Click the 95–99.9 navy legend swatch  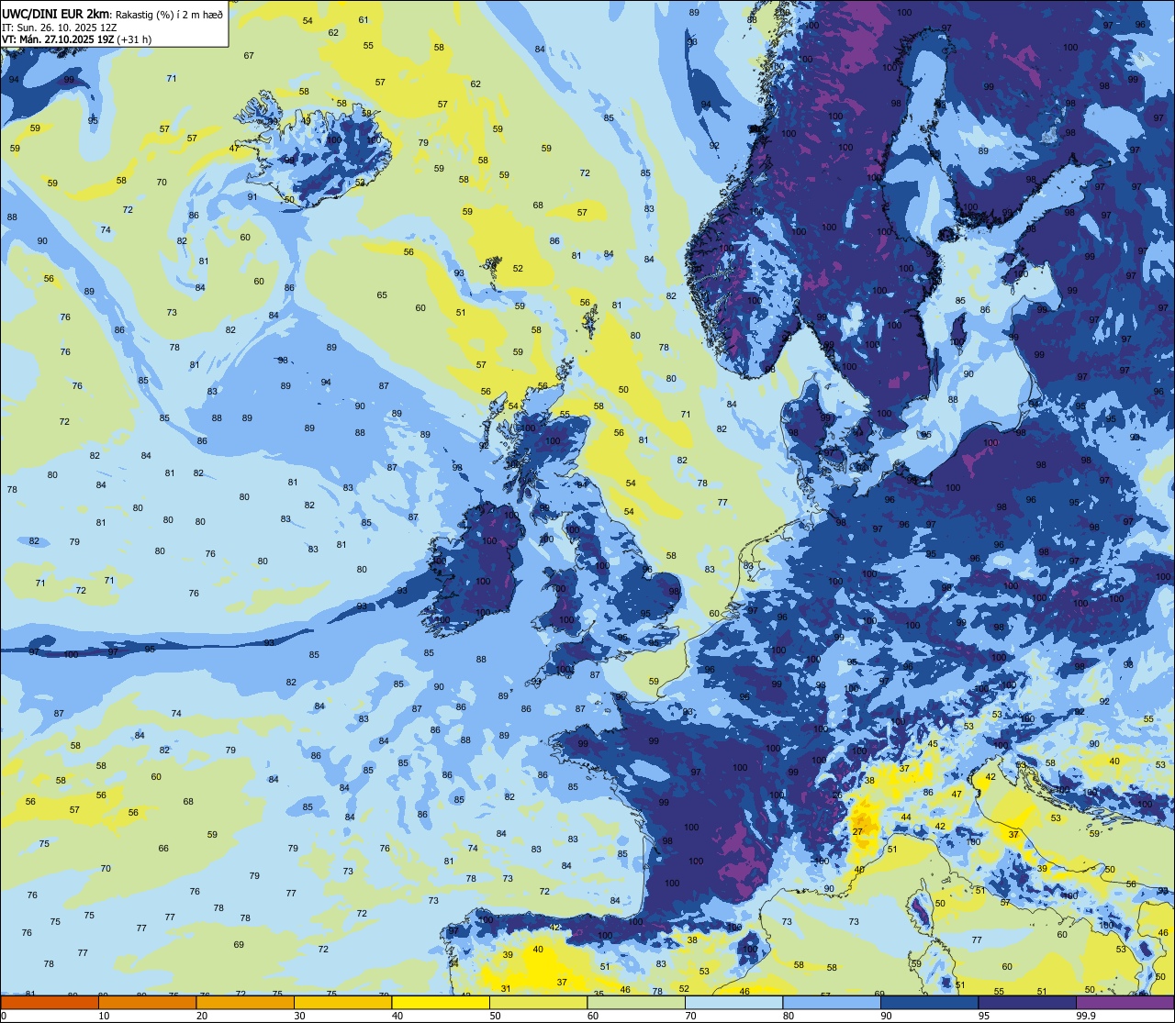click(x=1027, y=1002)
